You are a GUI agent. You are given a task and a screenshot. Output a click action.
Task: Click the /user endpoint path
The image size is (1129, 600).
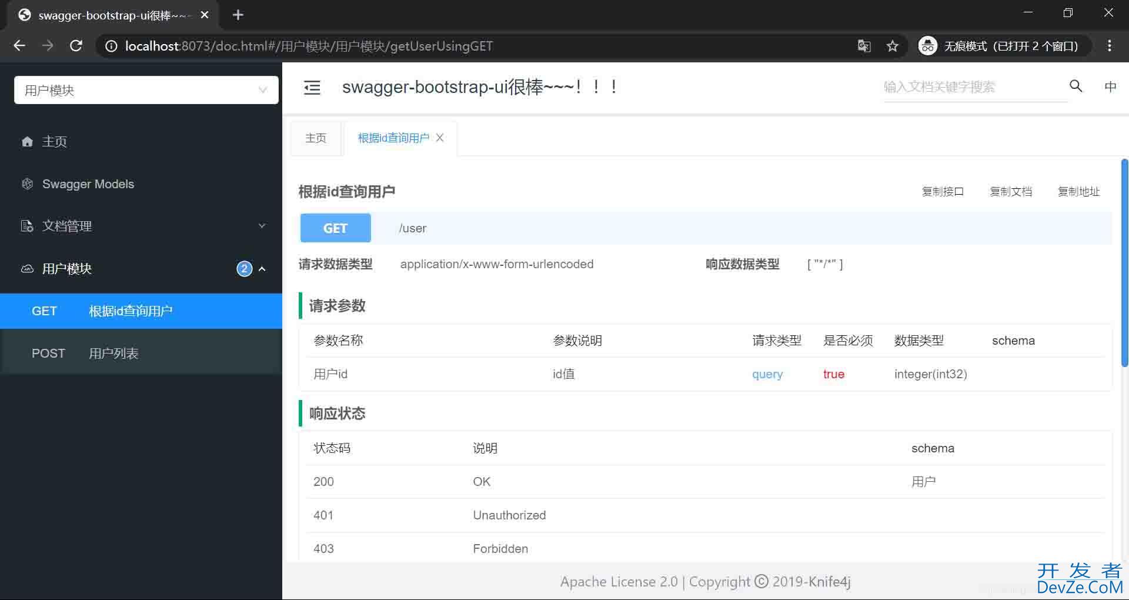point(413,228)
